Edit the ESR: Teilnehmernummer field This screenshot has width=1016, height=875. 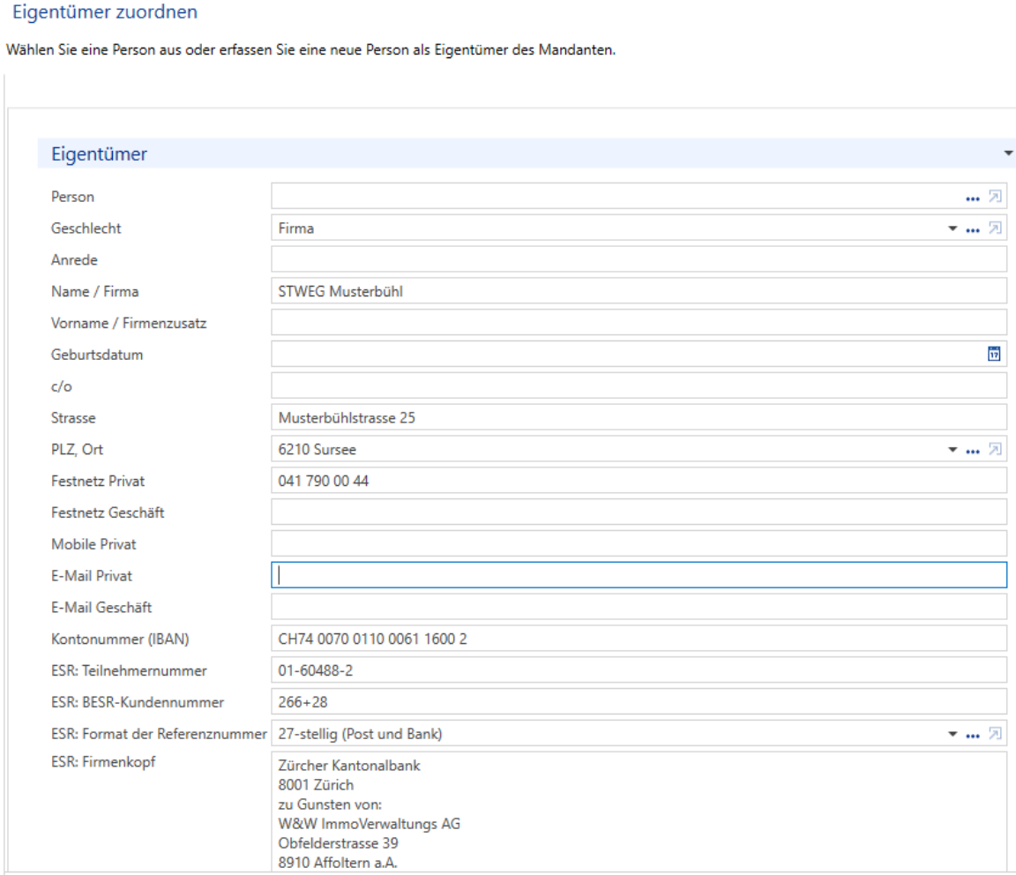[639, 671]
